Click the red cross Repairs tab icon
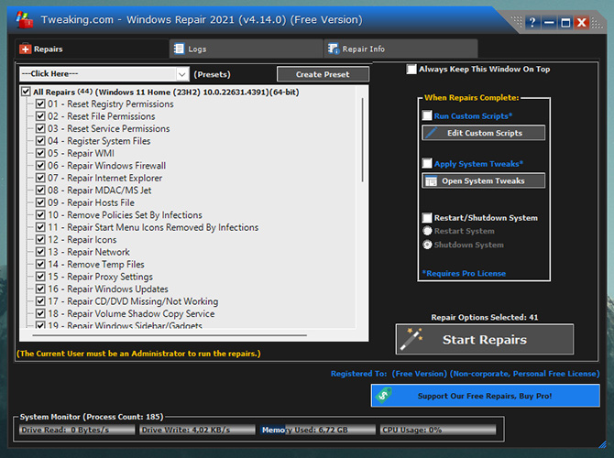The height and width of the screenshot is (458, 614). [25, 49]
